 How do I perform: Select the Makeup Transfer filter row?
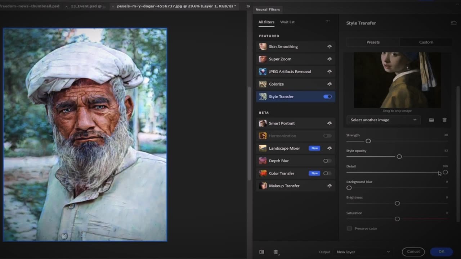click(x=296, y=186)
